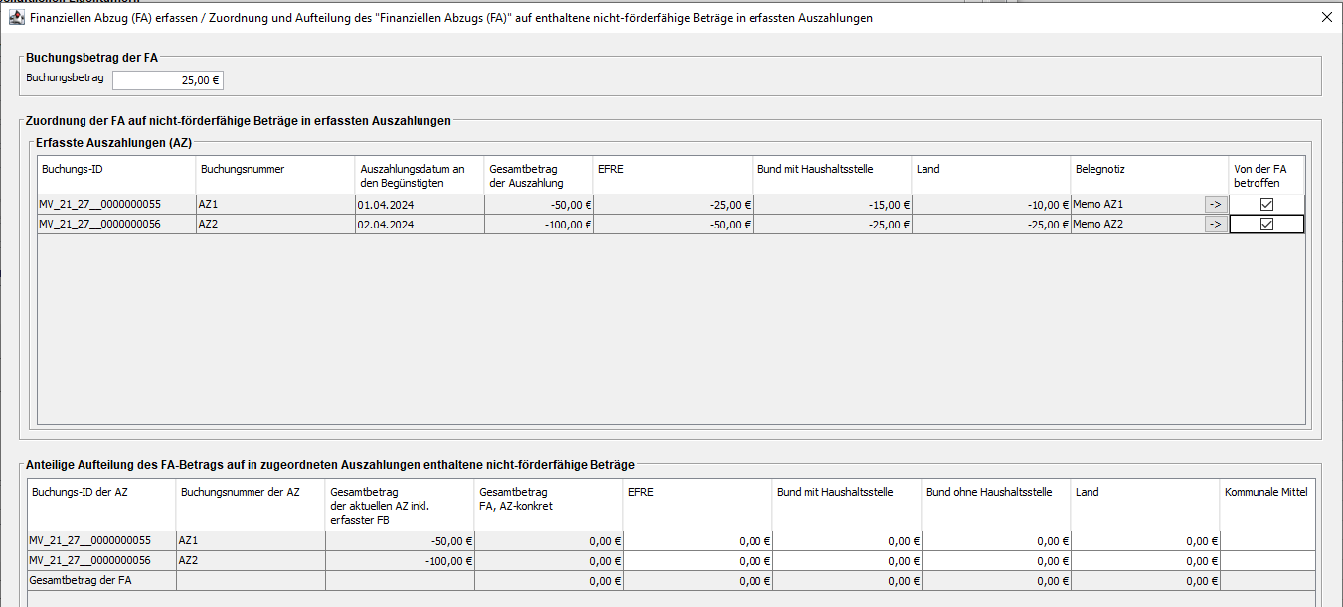Click the Auszahlungsdatum an den Begünstigten header
Image resolution: width=1343 pixels, height=607 pixels.
pyautogui.click(x=420, y=175)
